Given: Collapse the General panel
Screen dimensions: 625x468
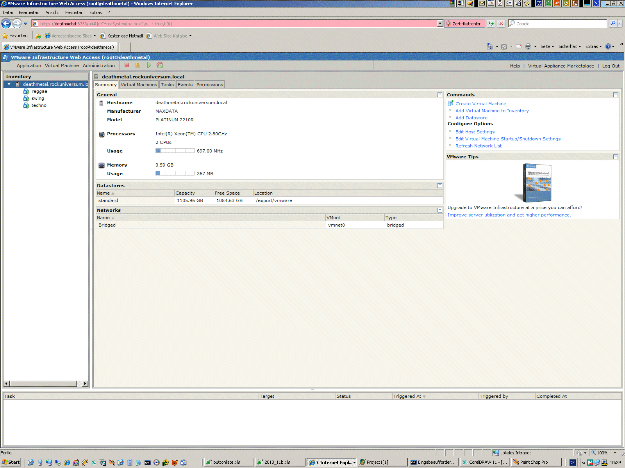Looking at the screenshot, I should 440,95.
